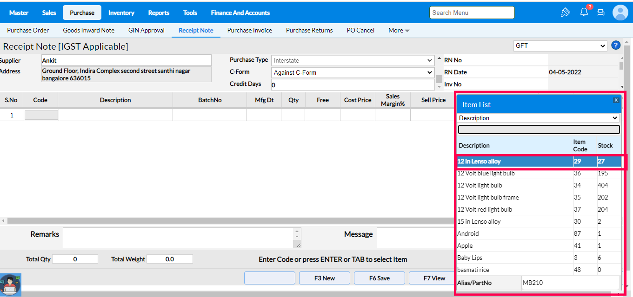Open Finance And Accounts menu
The width and height of the screenshot is (633, 297).
[240, 13]
